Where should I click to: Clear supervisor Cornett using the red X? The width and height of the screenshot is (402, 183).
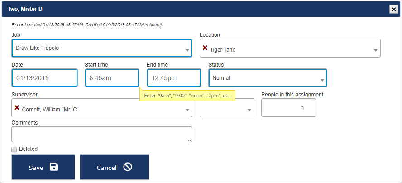[x=17, y=107]
